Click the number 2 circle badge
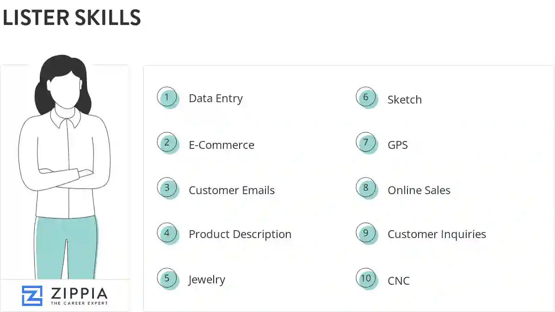 [167, 143]
